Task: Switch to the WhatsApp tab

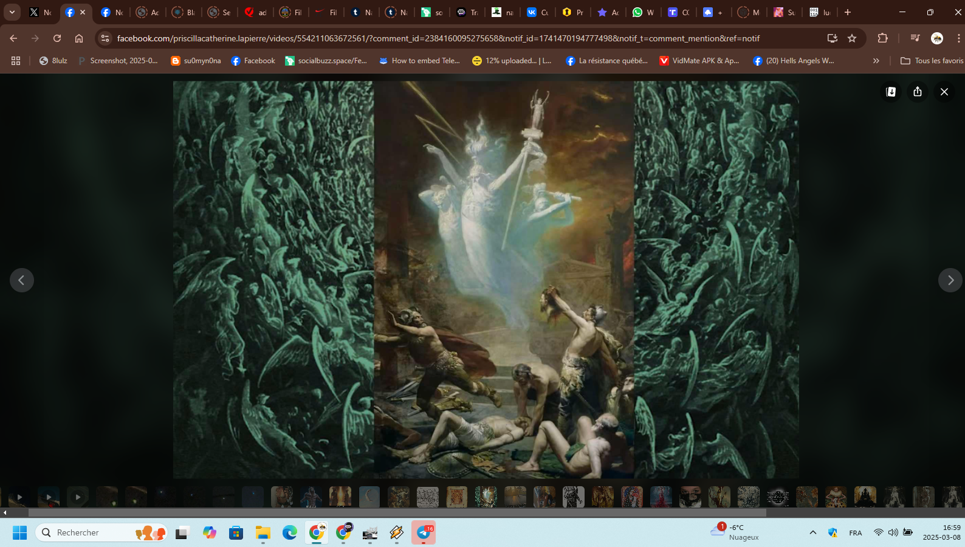Action: click(x=644, y=12)
